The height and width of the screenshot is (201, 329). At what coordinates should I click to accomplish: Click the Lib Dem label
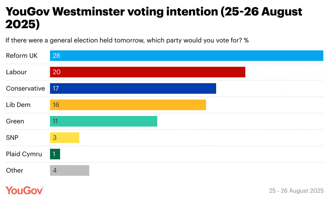pos(18,105)
